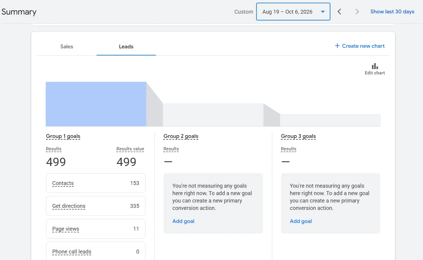Open the Page views goal row
The height and width of the screenshot is (260, 423).
(x=96, y=229)
